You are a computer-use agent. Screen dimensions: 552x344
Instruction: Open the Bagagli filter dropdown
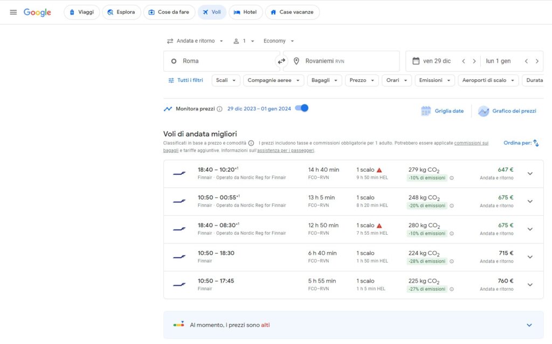pos(325,80)
